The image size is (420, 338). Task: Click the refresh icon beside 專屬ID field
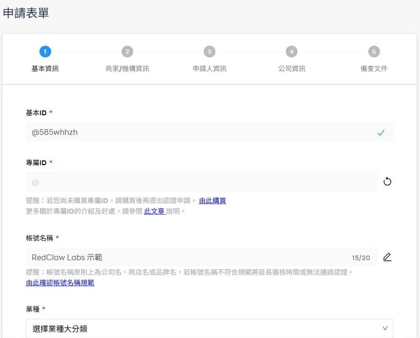pos(387,181)
